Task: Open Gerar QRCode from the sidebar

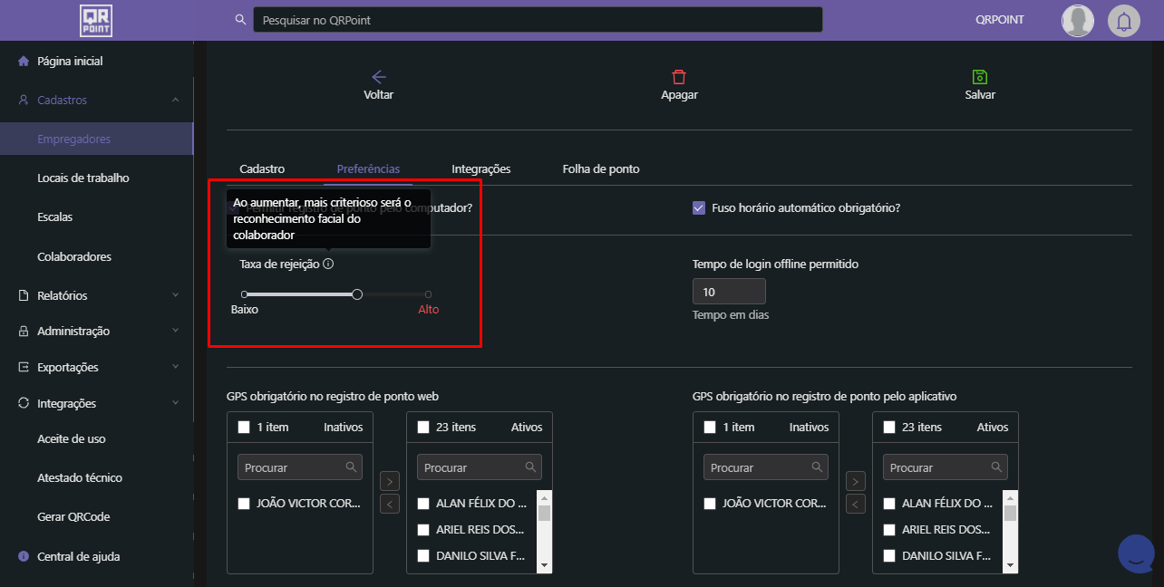Action: tap(73, 516)
